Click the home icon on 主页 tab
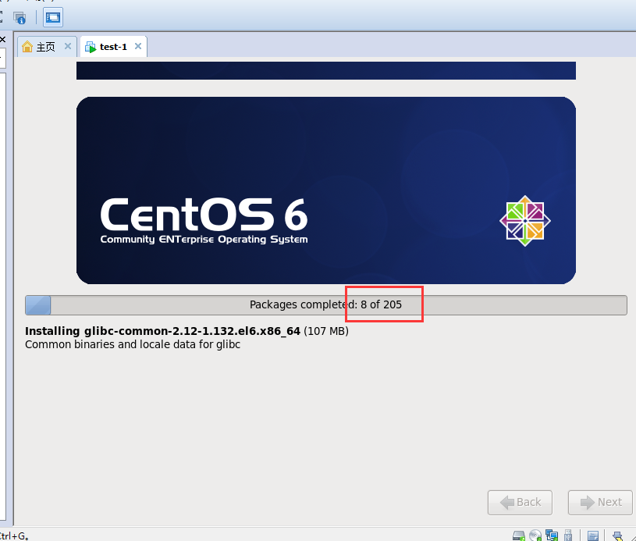Viewport: 636px width, 541px height. (x=27, y=47)
